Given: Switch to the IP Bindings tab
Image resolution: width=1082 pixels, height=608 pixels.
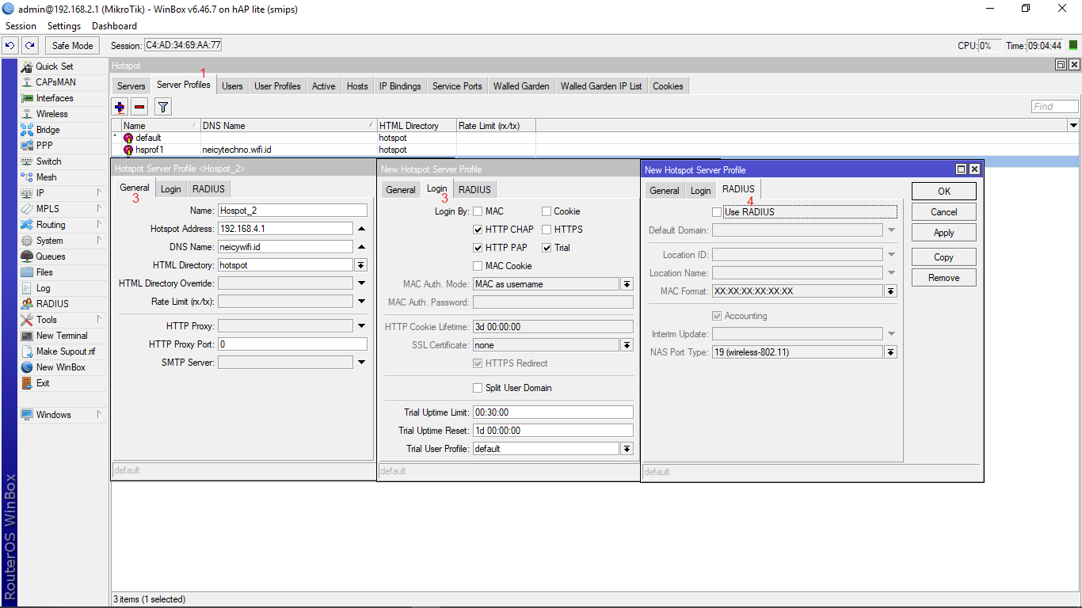Looking at the screenshot, I should coord(400,86).
